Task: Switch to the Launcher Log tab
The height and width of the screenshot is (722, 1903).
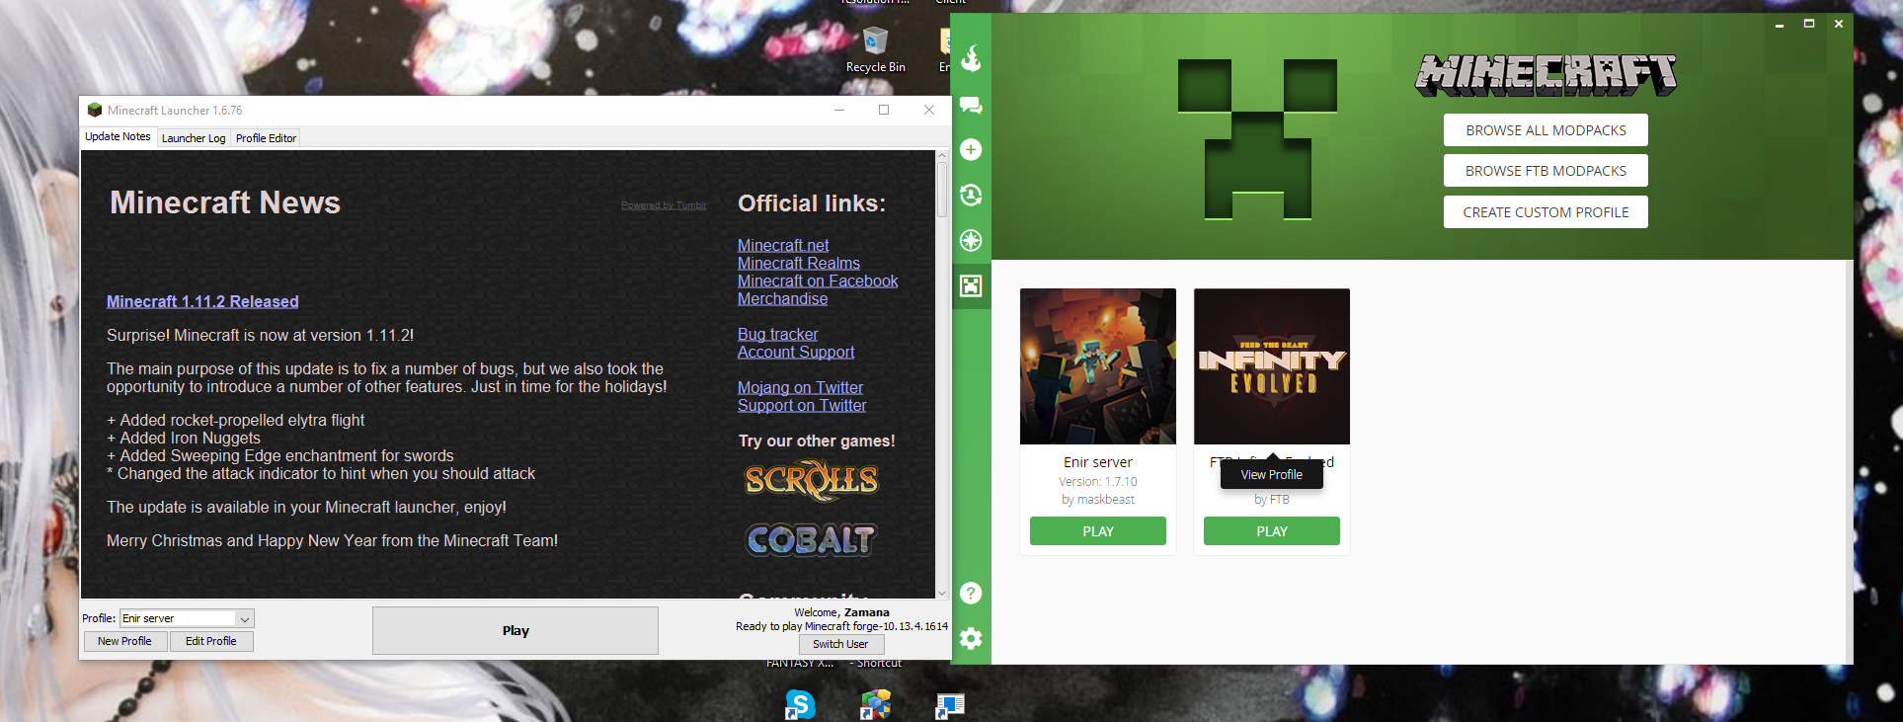Action: point(194,138)
